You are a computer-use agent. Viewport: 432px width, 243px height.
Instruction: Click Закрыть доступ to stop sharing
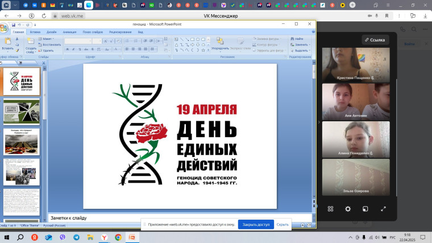[x=256, y=225]
